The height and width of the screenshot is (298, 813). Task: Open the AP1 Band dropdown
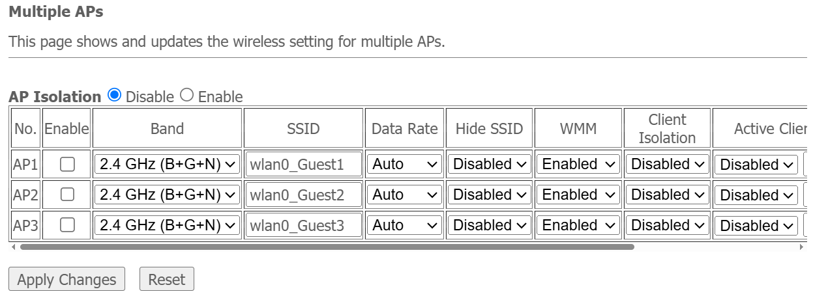click(167, 165)
